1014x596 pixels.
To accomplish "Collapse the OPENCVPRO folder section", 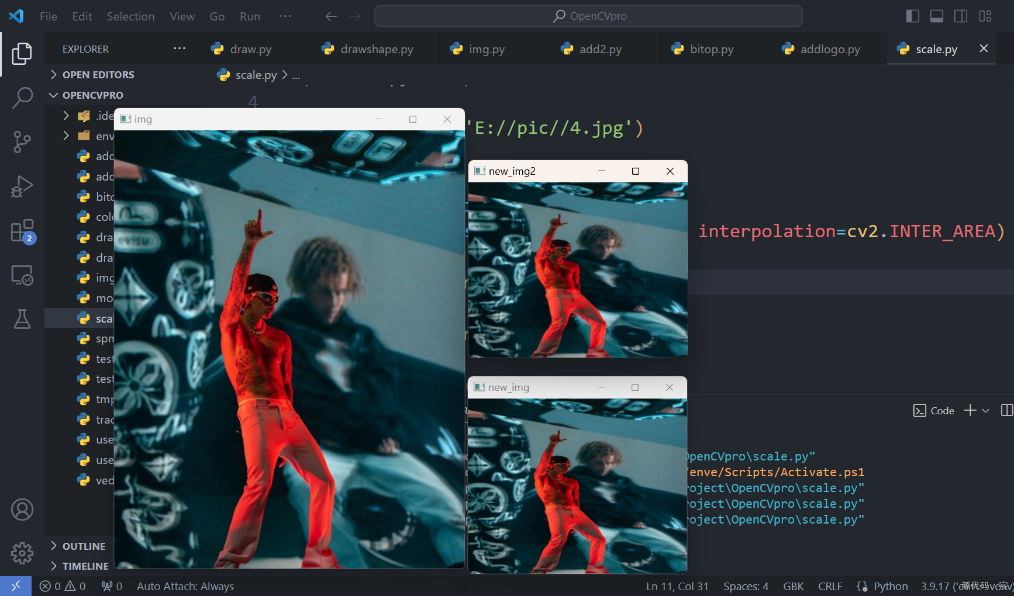I will pos(93,95).
